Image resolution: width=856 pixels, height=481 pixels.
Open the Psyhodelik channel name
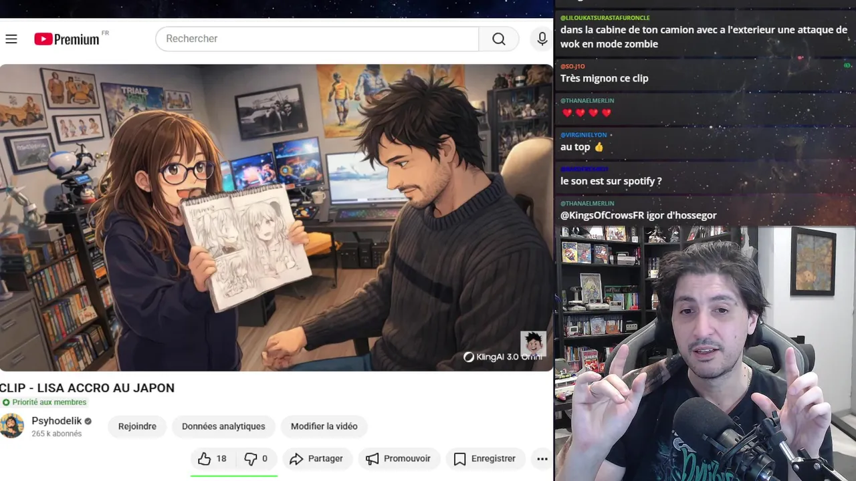click(57, 421)
